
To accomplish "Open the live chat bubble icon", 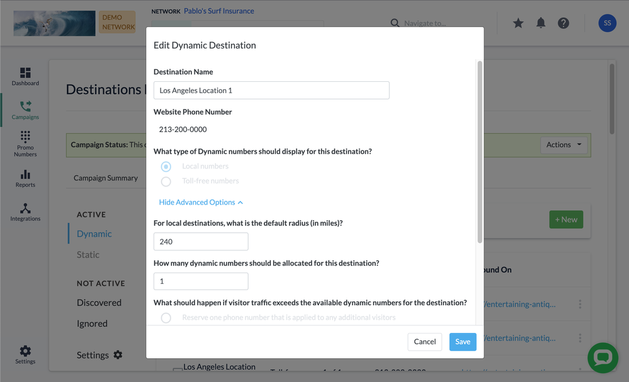I will 603,357.
